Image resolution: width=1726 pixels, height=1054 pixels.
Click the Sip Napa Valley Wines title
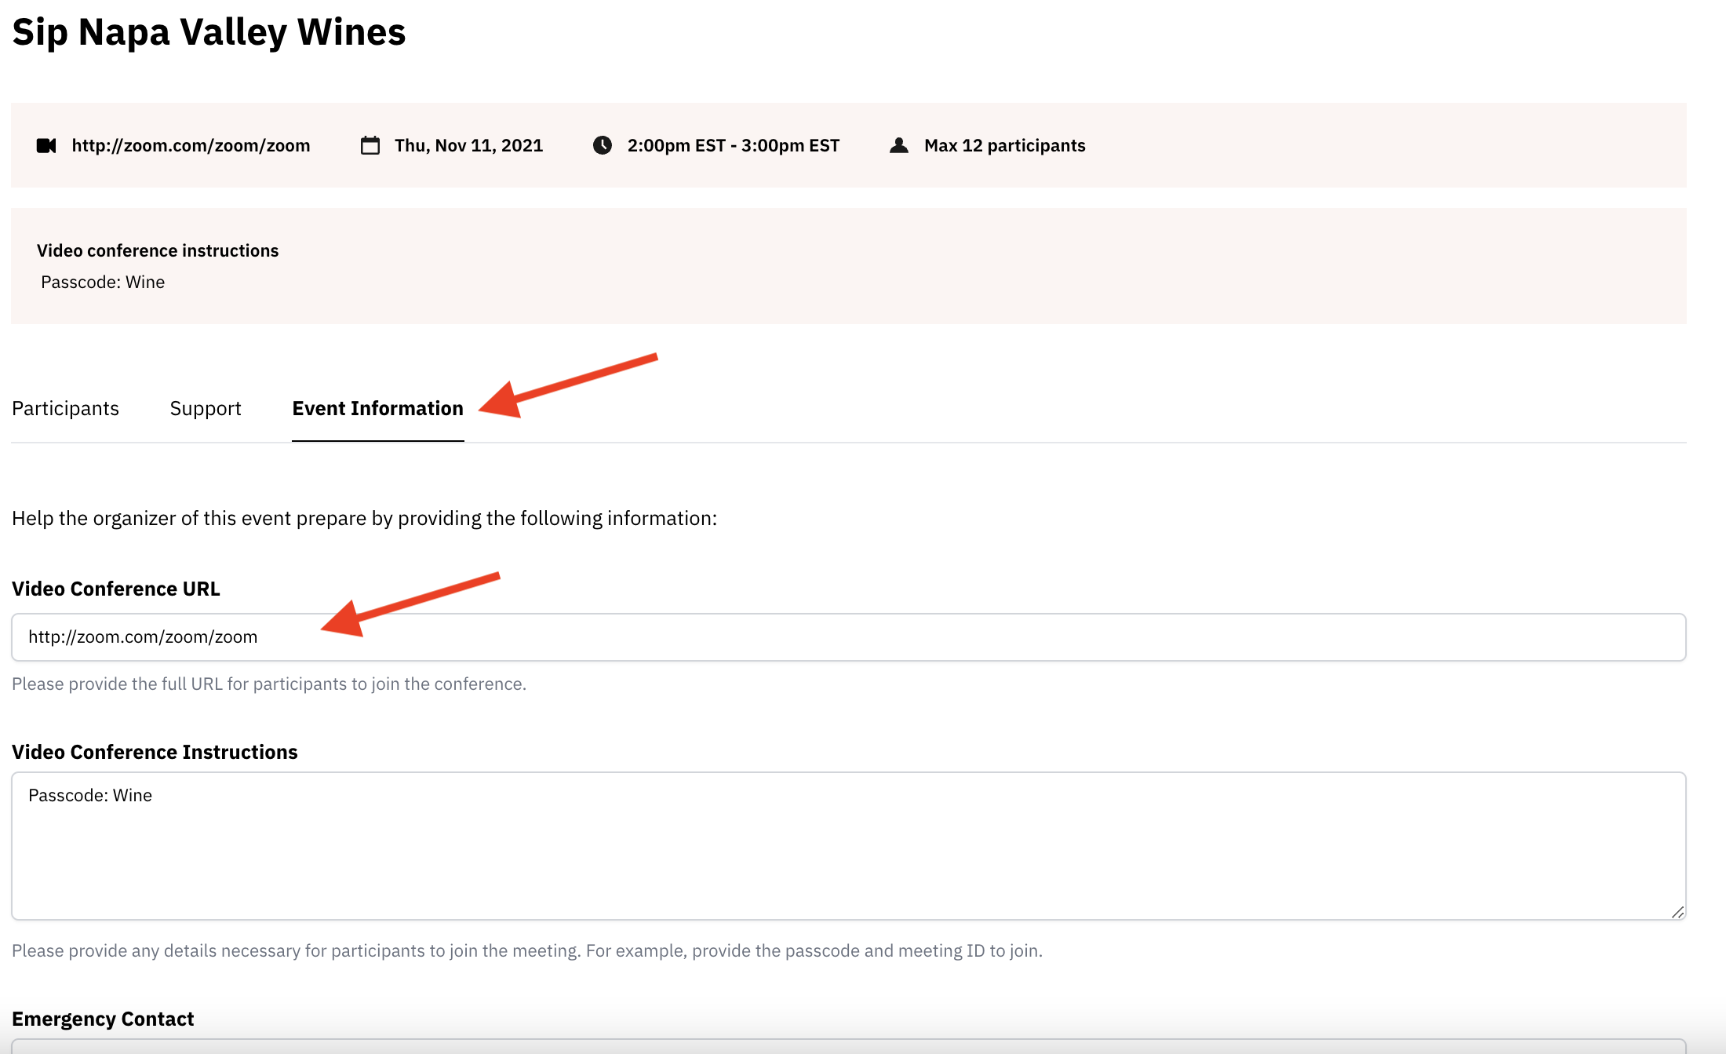click(x=209, y=33)
